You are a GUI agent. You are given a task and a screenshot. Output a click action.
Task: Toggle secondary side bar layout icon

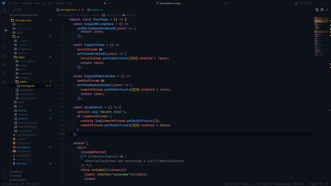pyautogui.click(x=306, y=4)
